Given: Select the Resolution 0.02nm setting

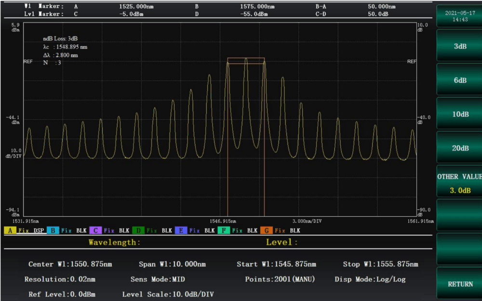Looking at the screenshot, I should [60, 279].
